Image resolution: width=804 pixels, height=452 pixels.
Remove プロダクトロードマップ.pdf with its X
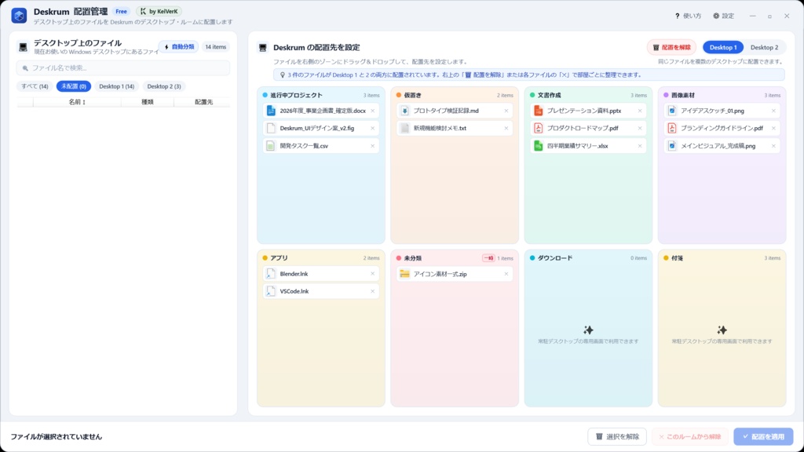click(x=640, y=128)
